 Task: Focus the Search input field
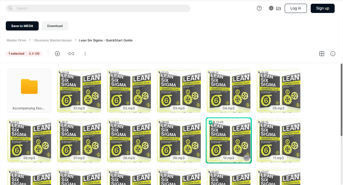(98, 8)
